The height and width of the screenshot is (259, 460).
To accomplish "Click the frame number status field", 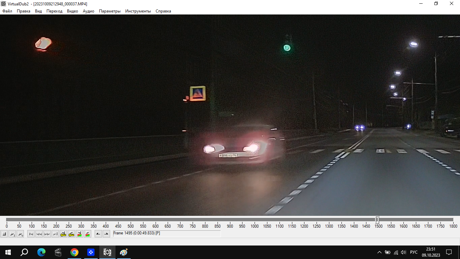I will [x=167, y=233].
